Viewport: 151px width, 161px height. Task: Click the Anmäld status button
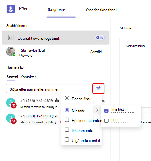(96, 52)
